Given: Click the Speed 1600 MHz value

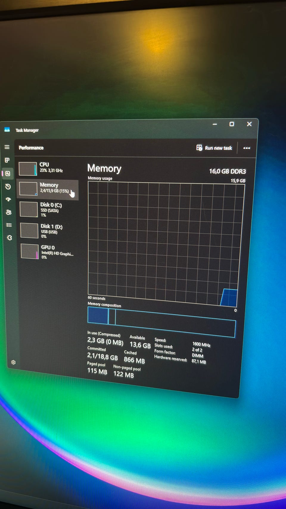Looking at the screenshot, I should pos(201,344).
